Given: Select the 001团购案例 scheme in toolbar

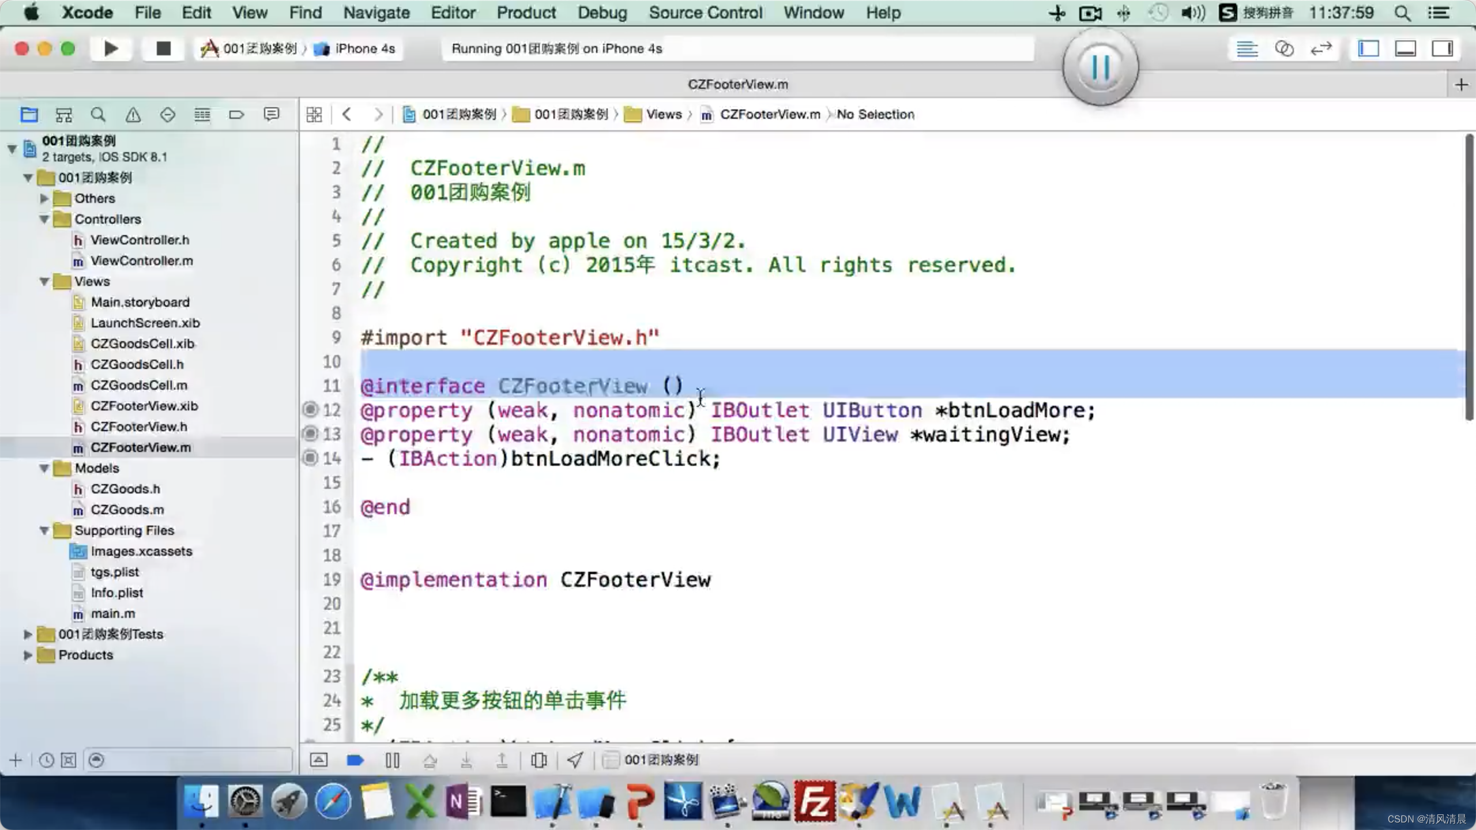Looking at the screenshot, I should pyautogui.click(x=249, y=48).
